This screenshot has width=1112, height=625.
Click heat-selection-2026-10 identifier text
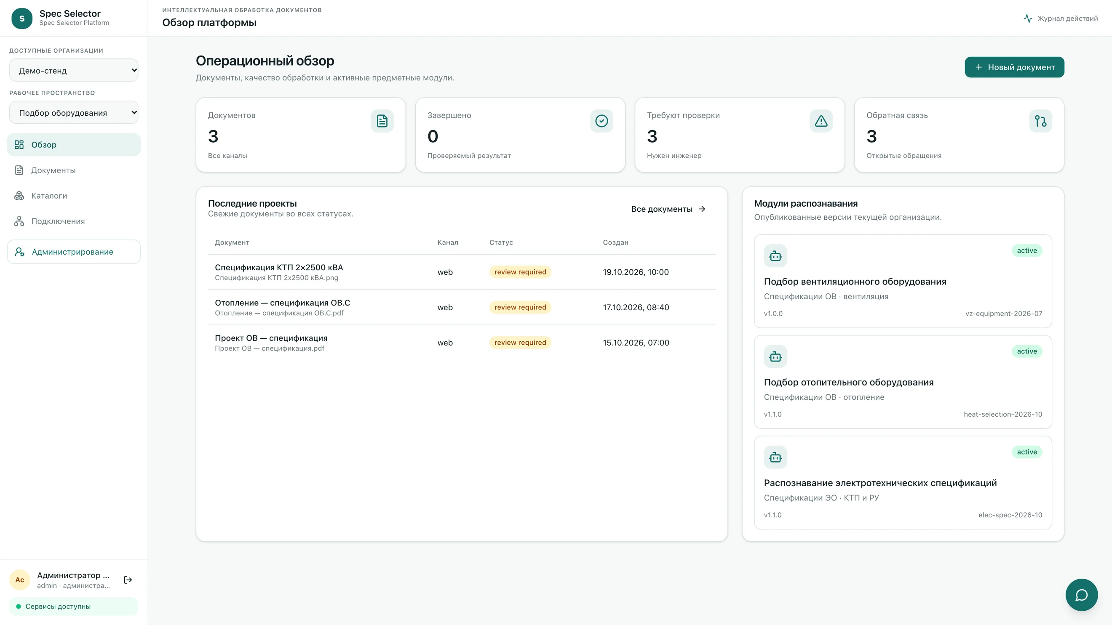pyautogui.click(x=1003, y=414)
